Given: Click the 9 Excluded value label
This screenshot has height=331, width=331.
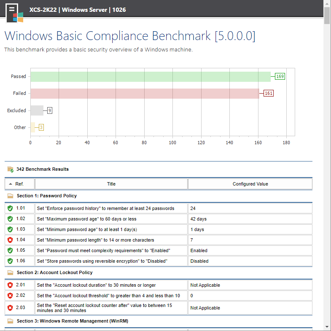Looking at the screenshot, I should click(x=50, y=110).
